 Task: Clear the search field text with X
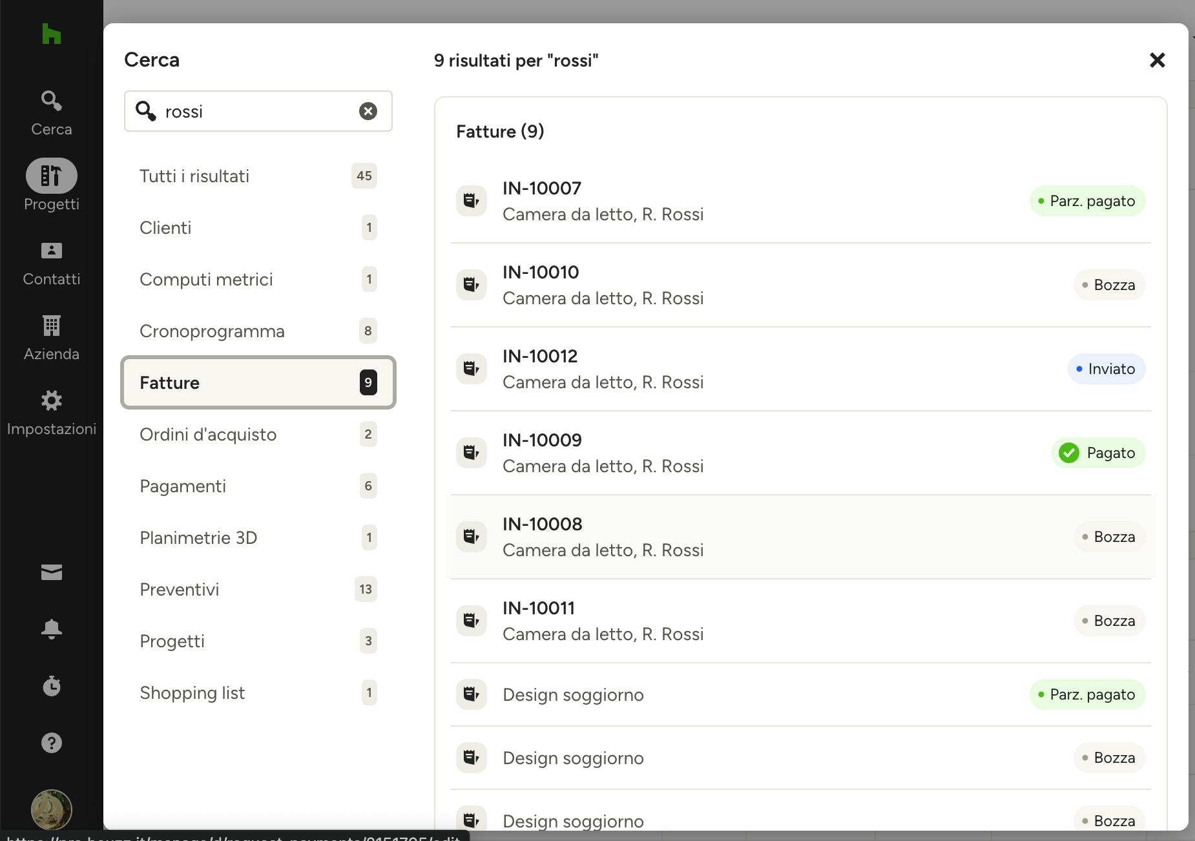pos(368,111)
